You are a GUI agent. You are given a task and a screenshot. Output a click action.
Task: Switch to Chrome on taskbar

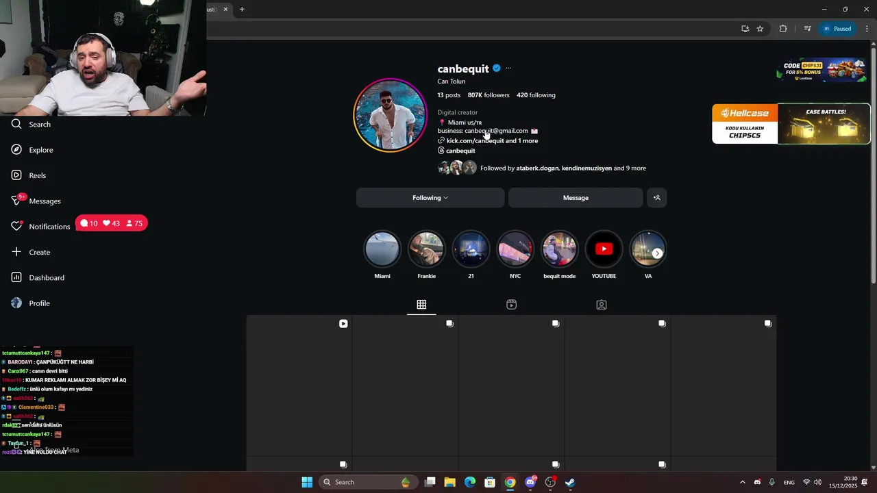coord(510,482)
